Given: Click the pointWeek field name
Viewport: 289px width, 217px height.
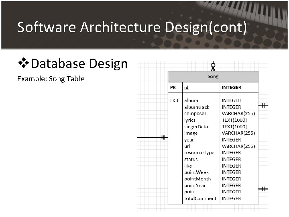Looking at the screenshot, I should 196,172.
